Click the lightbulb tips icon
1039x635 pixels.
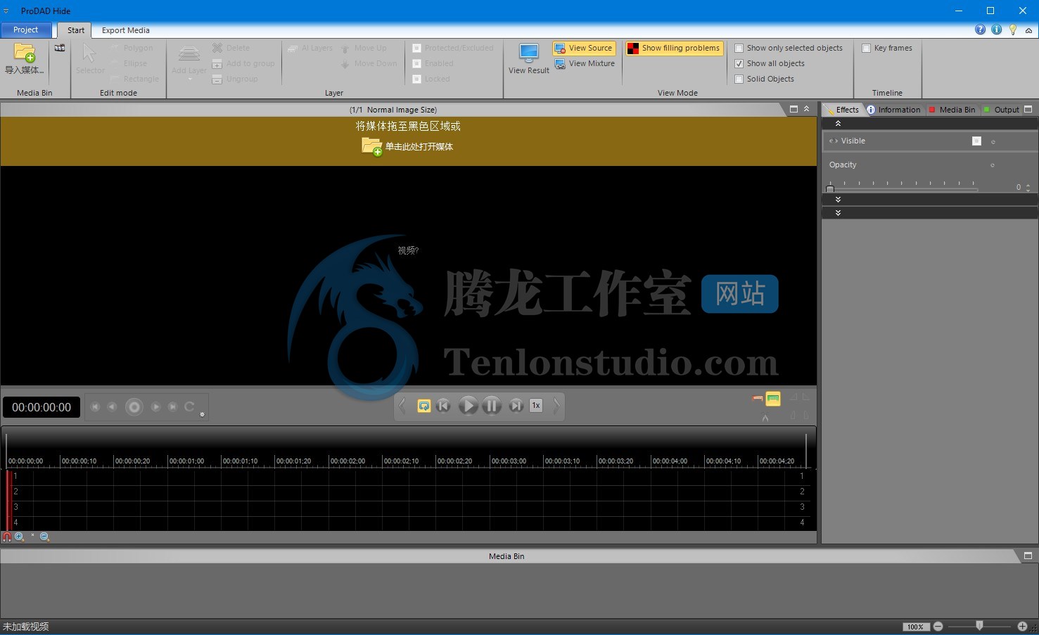[x=1013, y=30]
